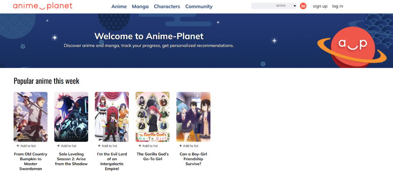Click the a‿p planet mascot icon
The width and height of the screenshot is (393, 175).
click(352, 47)
